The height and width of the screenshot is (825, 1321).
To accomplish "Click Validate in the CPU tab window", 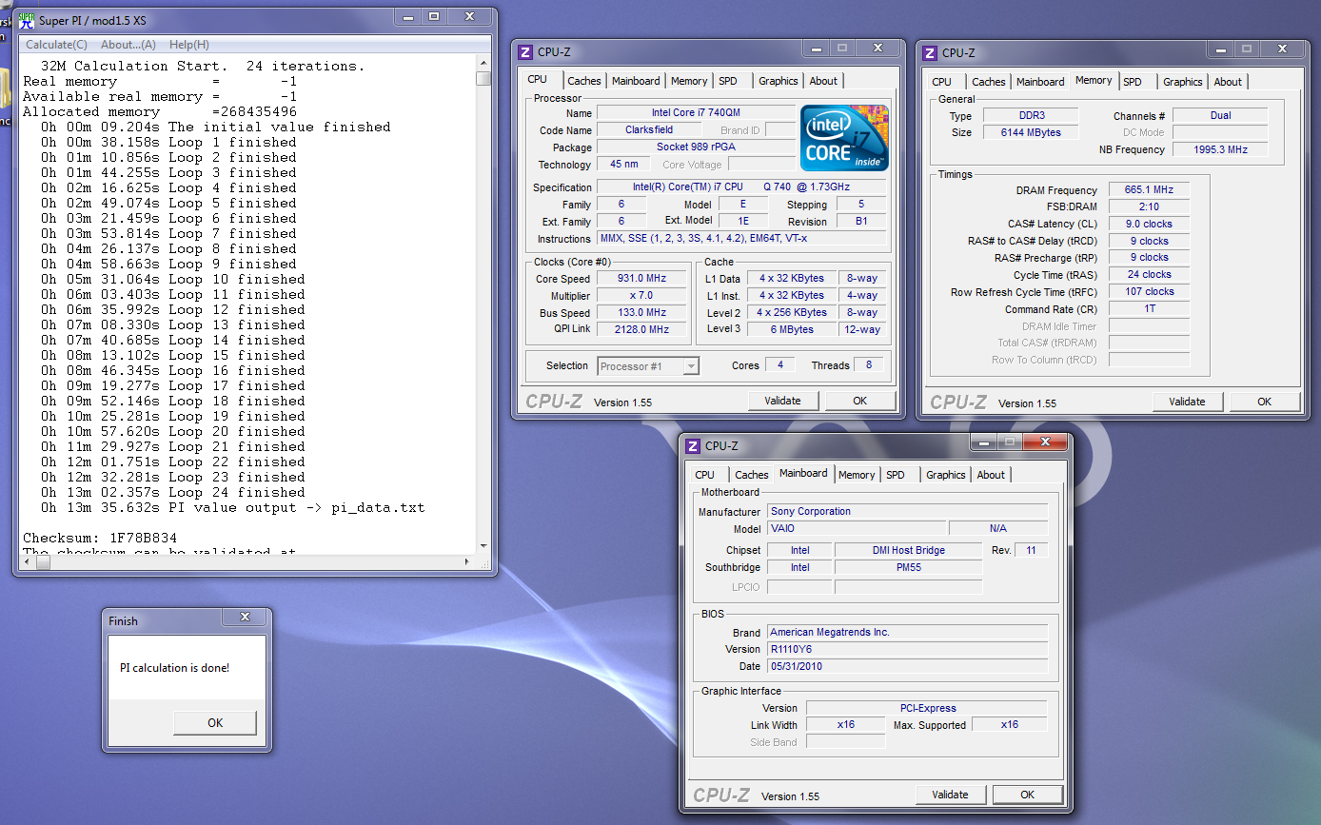I will tap(782, 401).
